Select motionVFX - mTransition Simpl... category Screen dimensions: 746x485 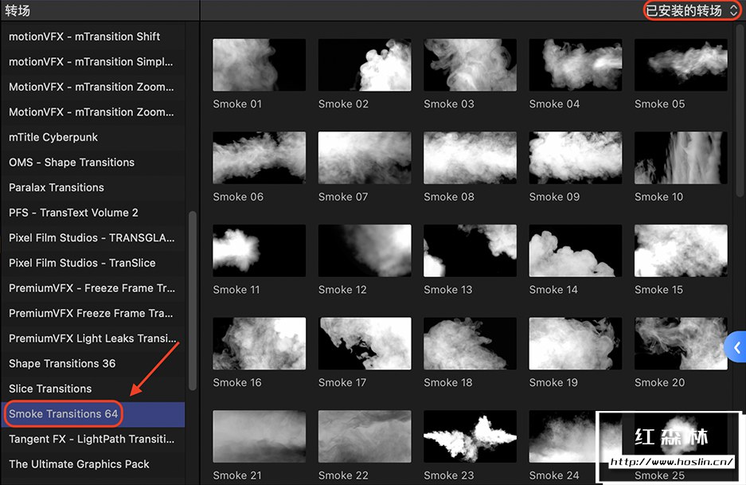click(93, 62)
